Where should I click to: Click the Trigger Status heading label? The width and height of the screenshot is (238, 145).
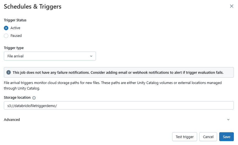coord(15,20)
